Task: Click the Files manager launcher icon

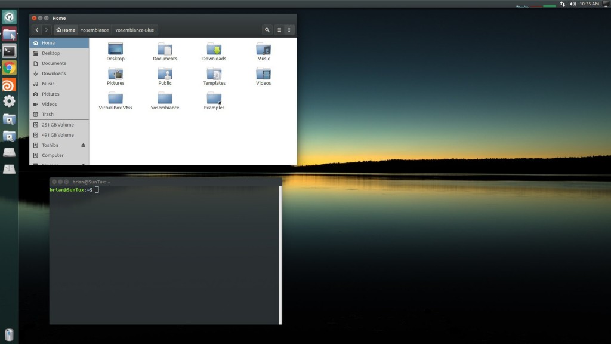Action: pos(9,34)
